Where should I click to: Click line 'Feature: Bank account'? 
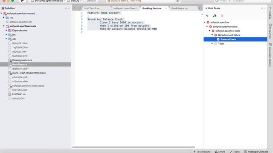tap(104, 13)
